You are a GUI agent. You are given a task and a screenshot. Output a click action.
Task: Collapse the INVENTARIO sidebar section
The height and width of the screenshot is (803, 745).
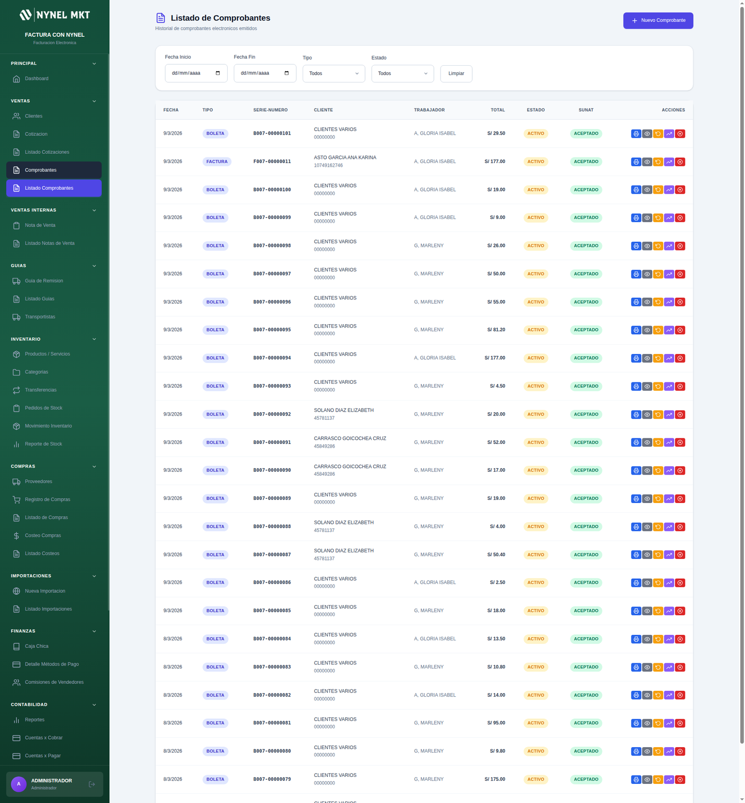click(94, 339)
